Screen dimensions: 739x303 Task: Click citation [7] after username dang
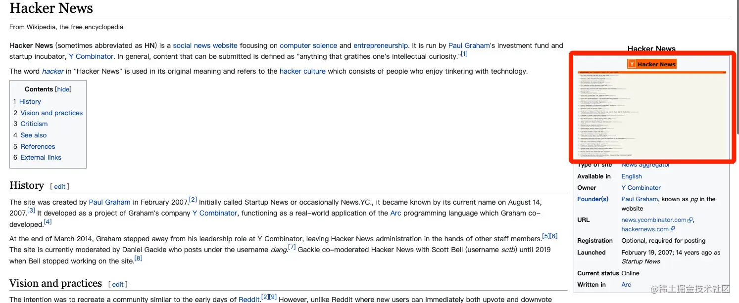pyautogui.click(x=292, y=247)
